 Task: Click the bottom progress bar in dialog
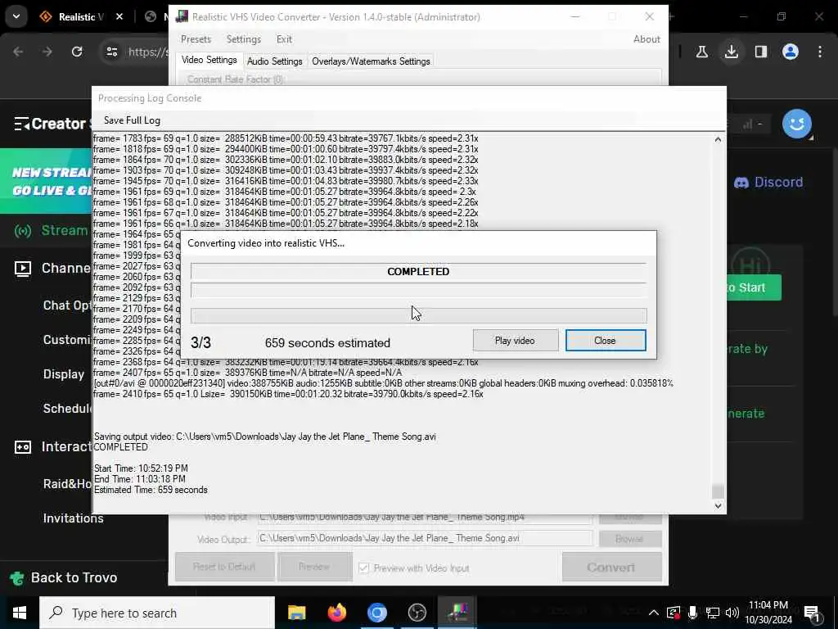[418, 315]
